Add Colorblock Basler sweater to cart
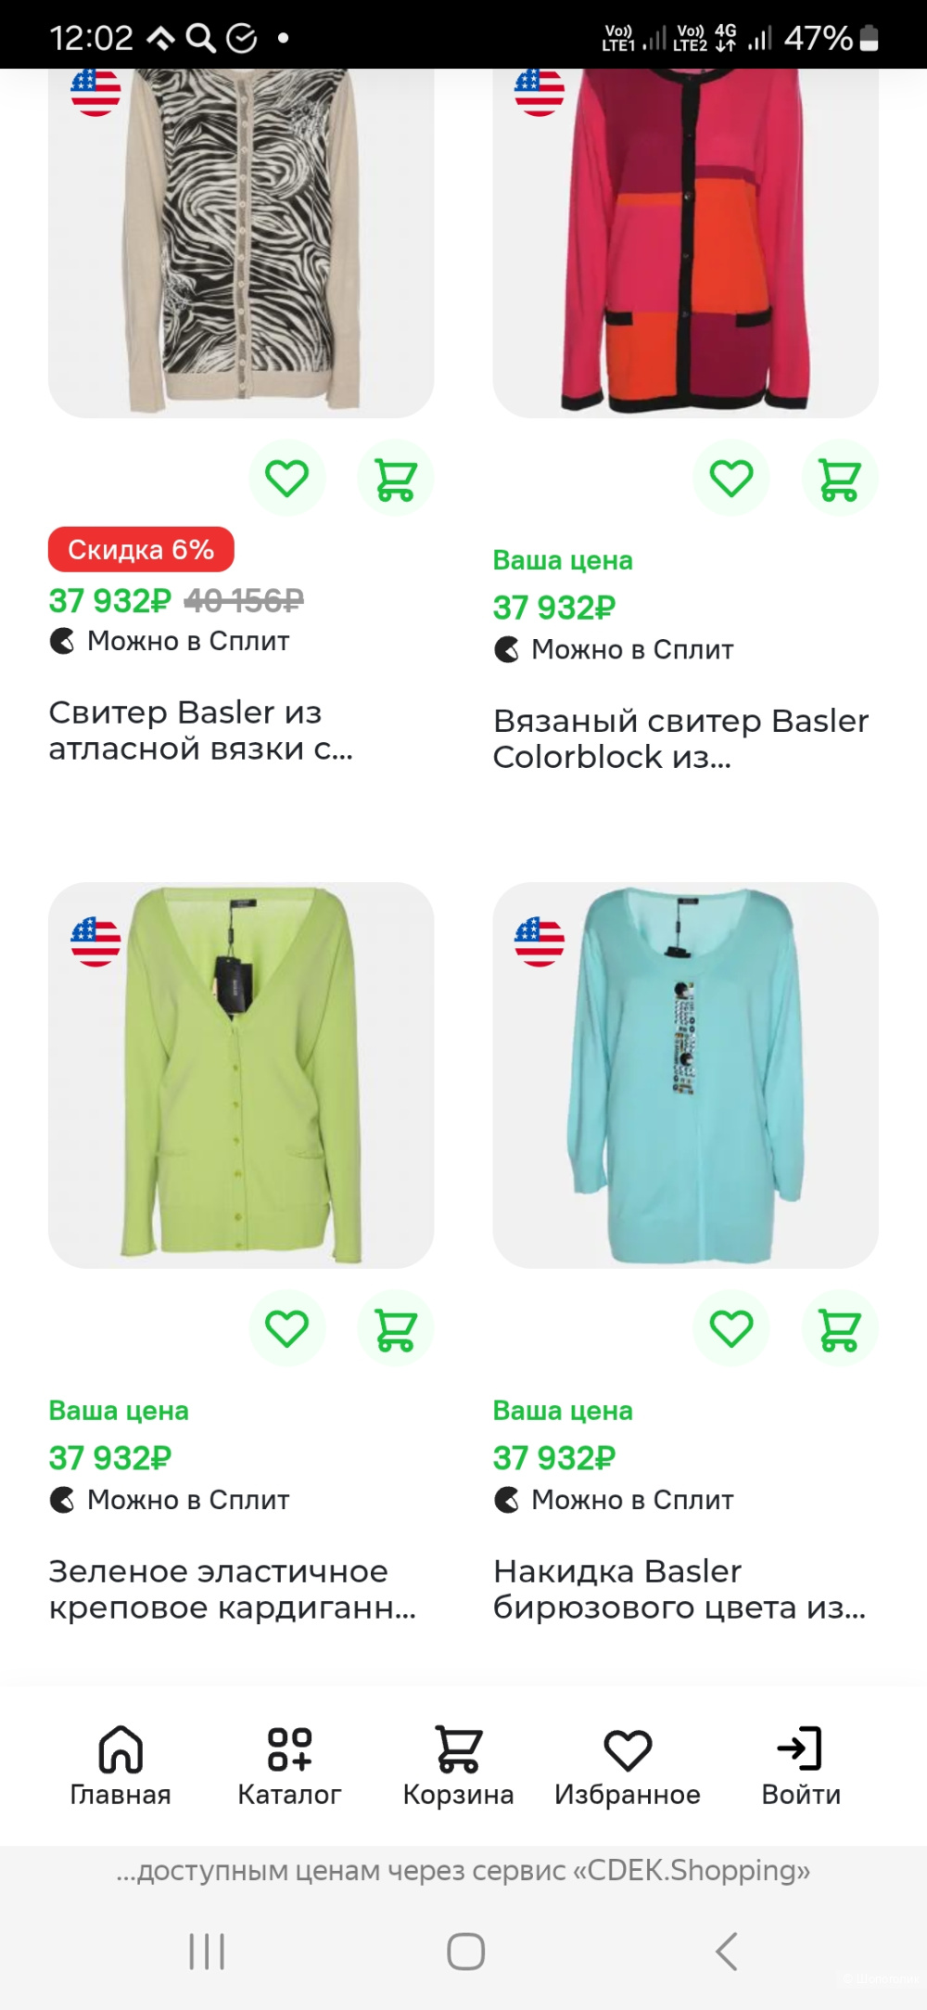 point(840,479)
